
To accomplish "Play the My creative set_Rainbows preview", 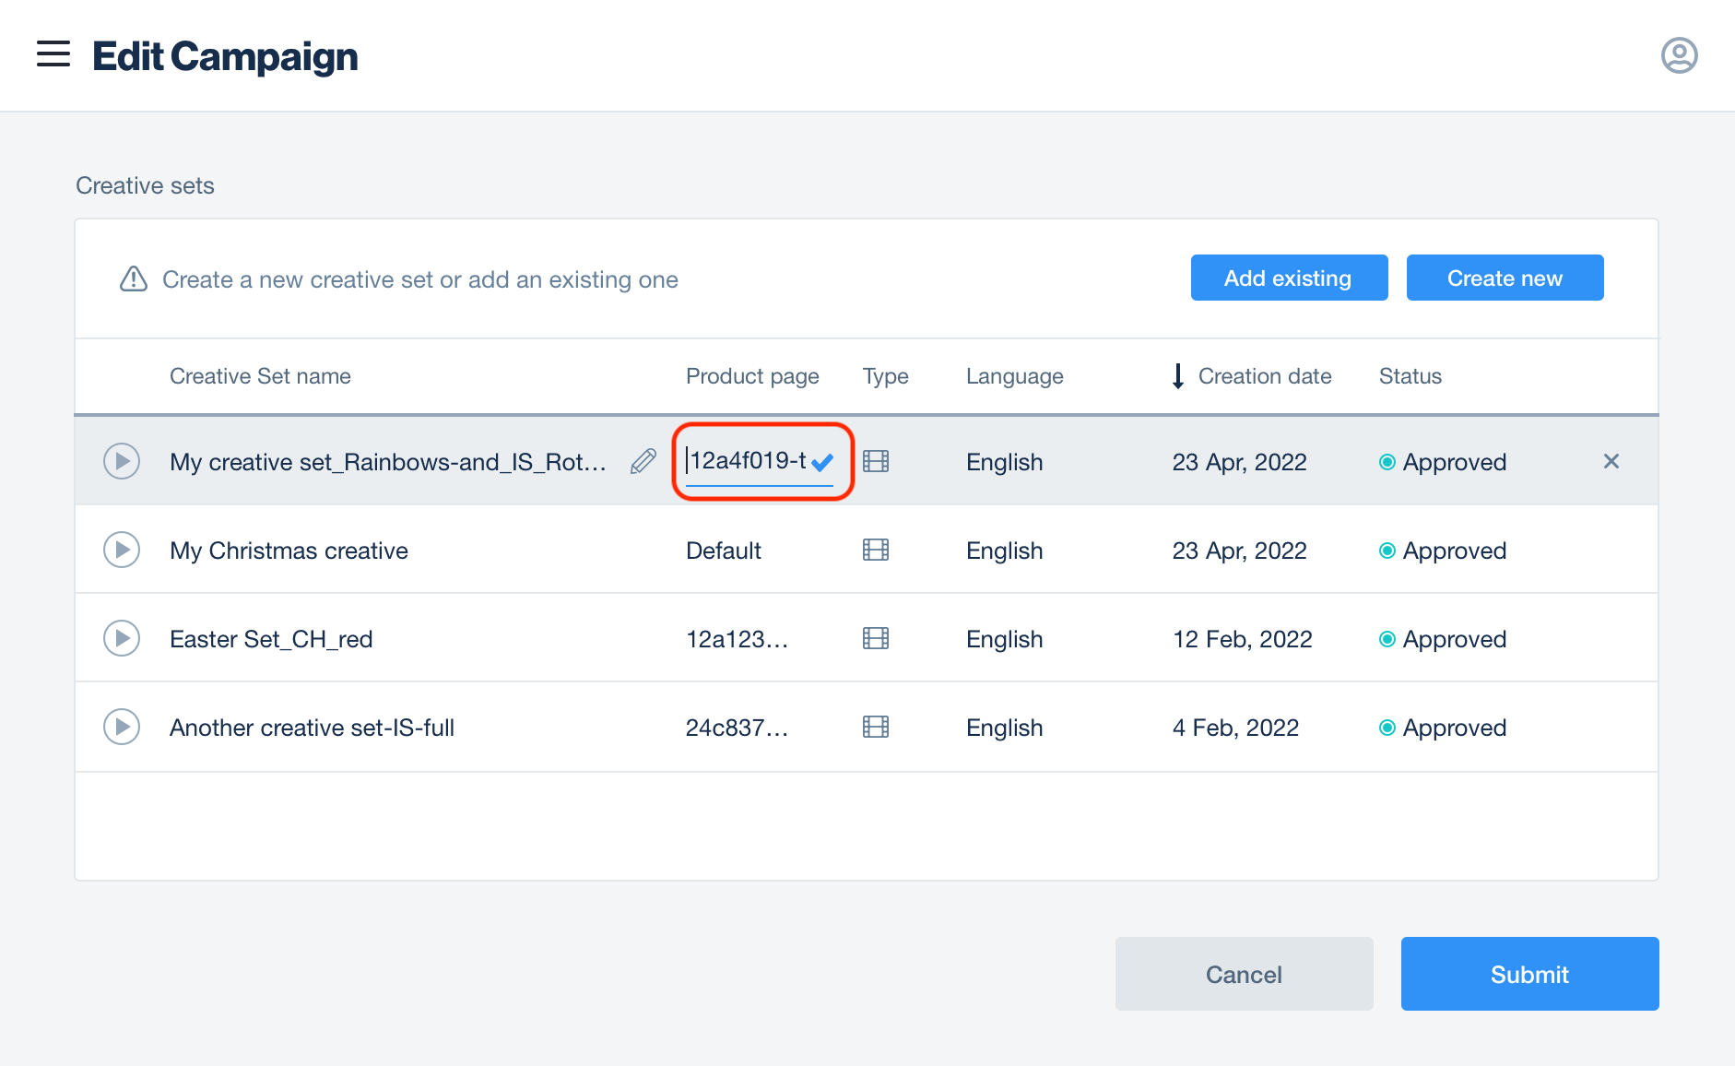I will [x=122, y=461].
